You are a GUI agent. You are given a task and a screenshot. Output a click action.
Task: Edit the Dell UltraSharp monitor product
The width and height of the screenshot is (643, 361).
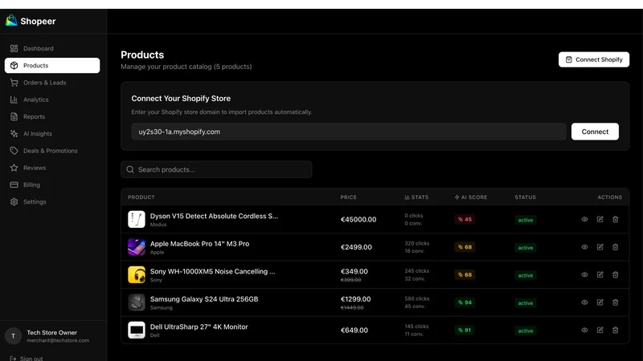tap(600, 331)
